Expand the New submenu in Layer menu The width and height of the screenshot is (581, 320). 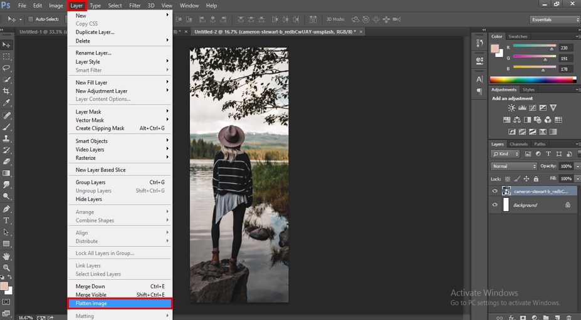pos(120,15)
